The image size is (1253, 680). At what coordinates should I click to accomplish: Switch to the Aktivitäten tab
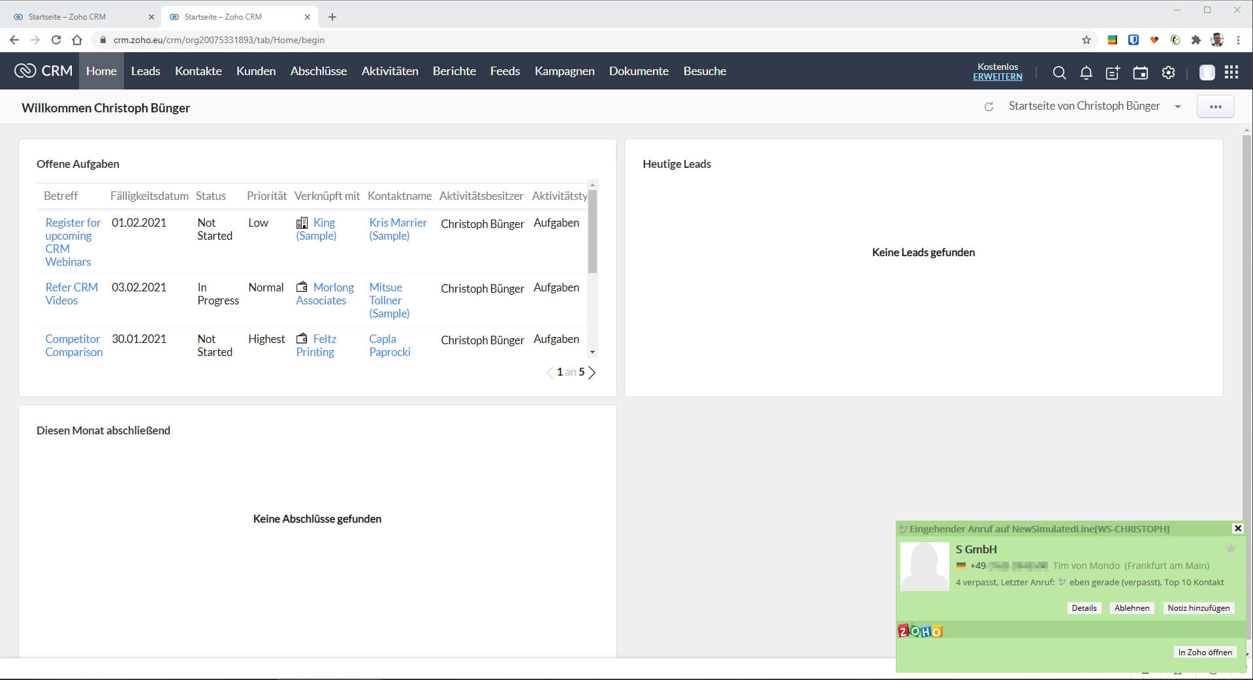point(389,71)
